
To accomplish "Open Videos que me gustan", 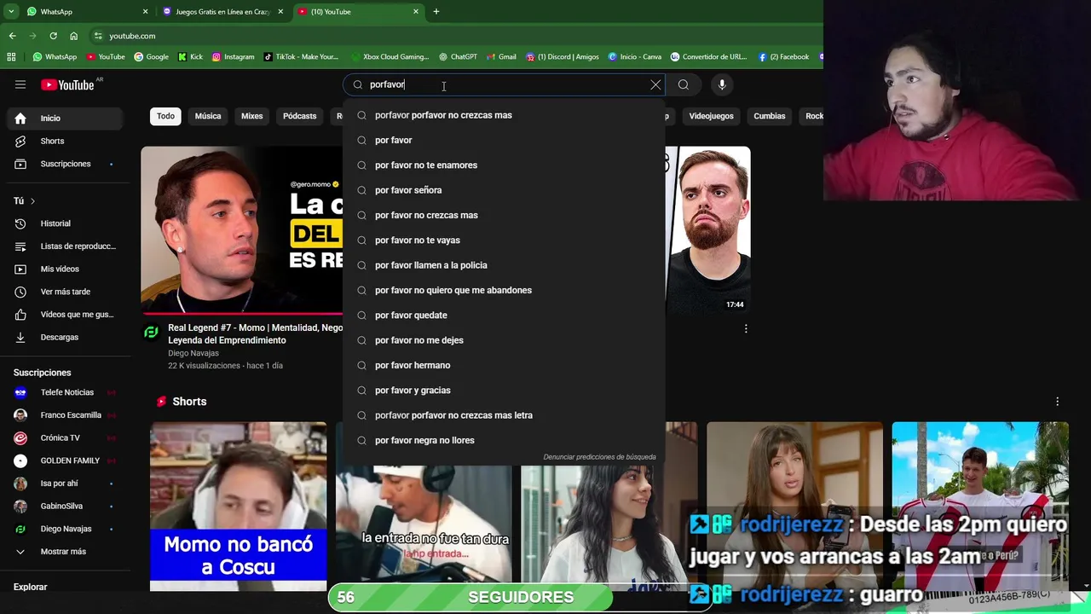I will (65, 315).
